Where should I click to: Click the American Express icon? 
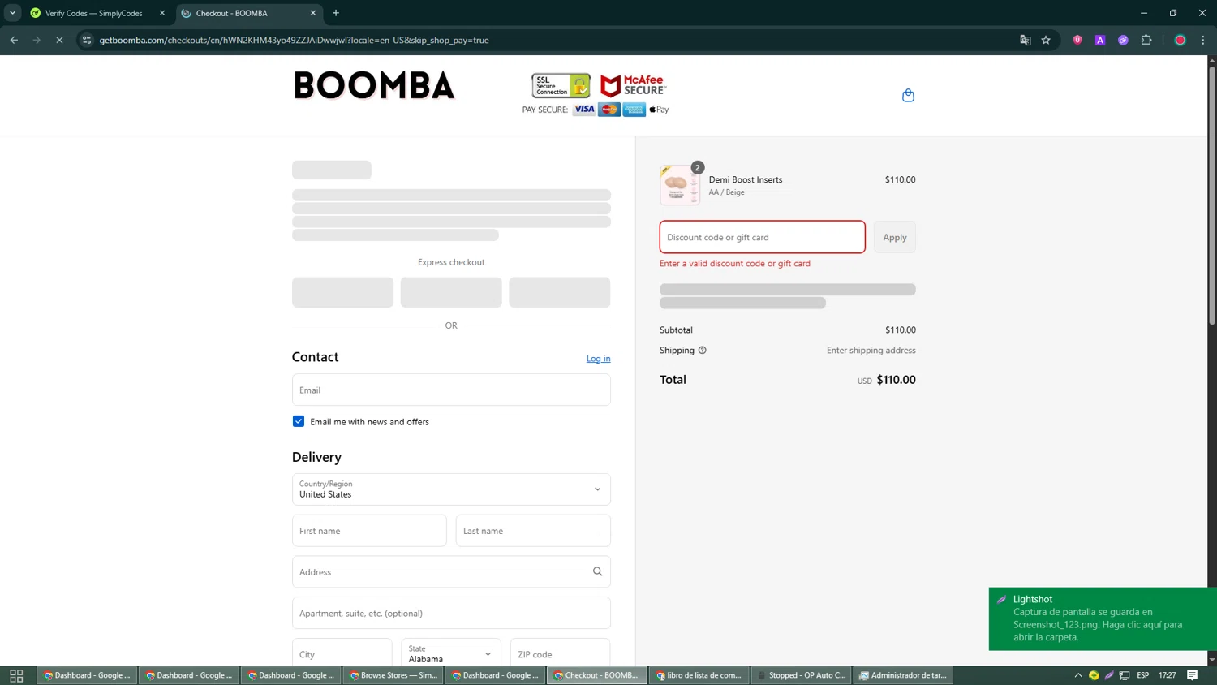634,110
